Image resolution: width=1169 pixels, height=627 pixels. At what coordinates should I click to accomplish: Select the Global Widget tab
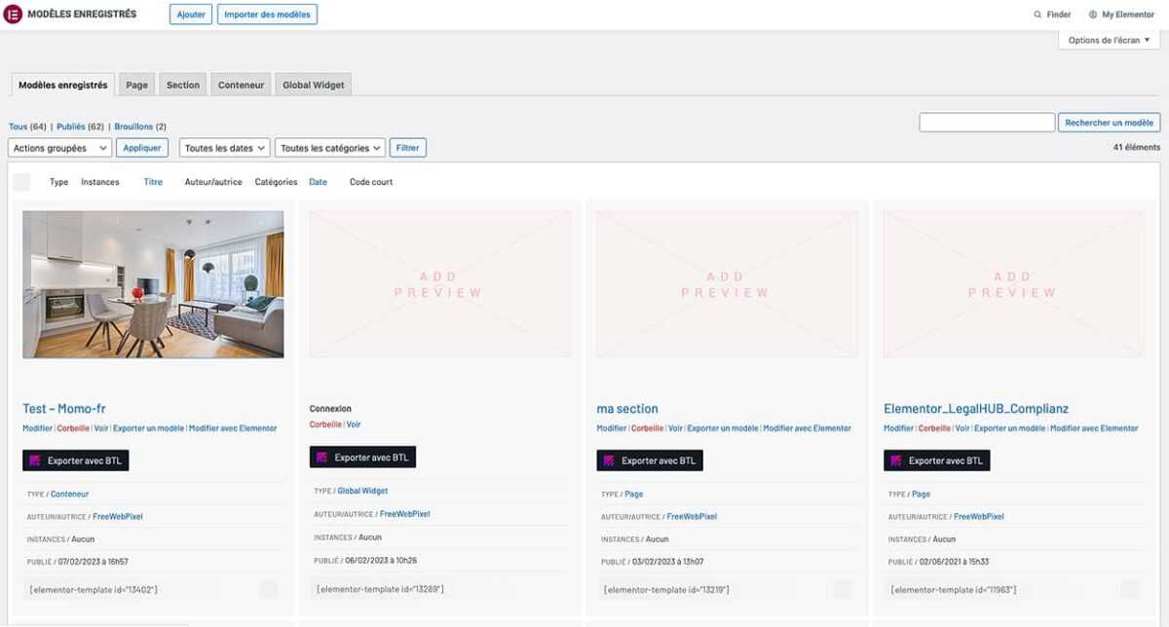click(x=314, y=85)
